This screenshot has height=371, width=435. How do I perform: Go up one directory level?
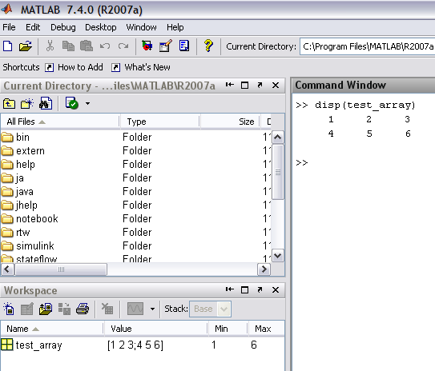(9, 104)
